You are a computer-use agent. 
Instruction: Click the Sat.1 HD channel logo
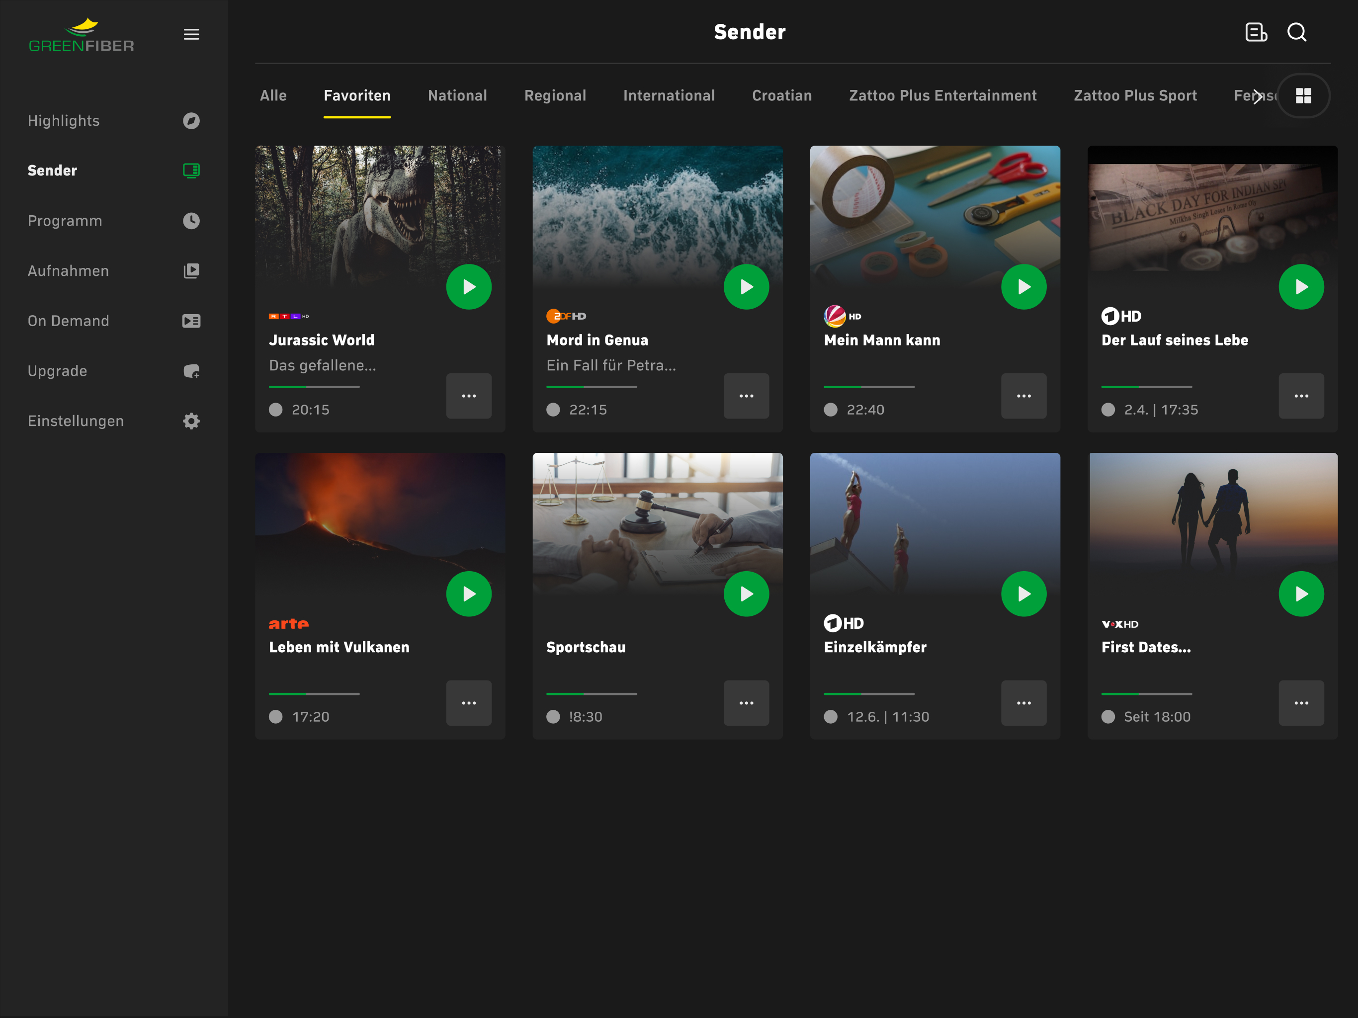click(843, 316)
